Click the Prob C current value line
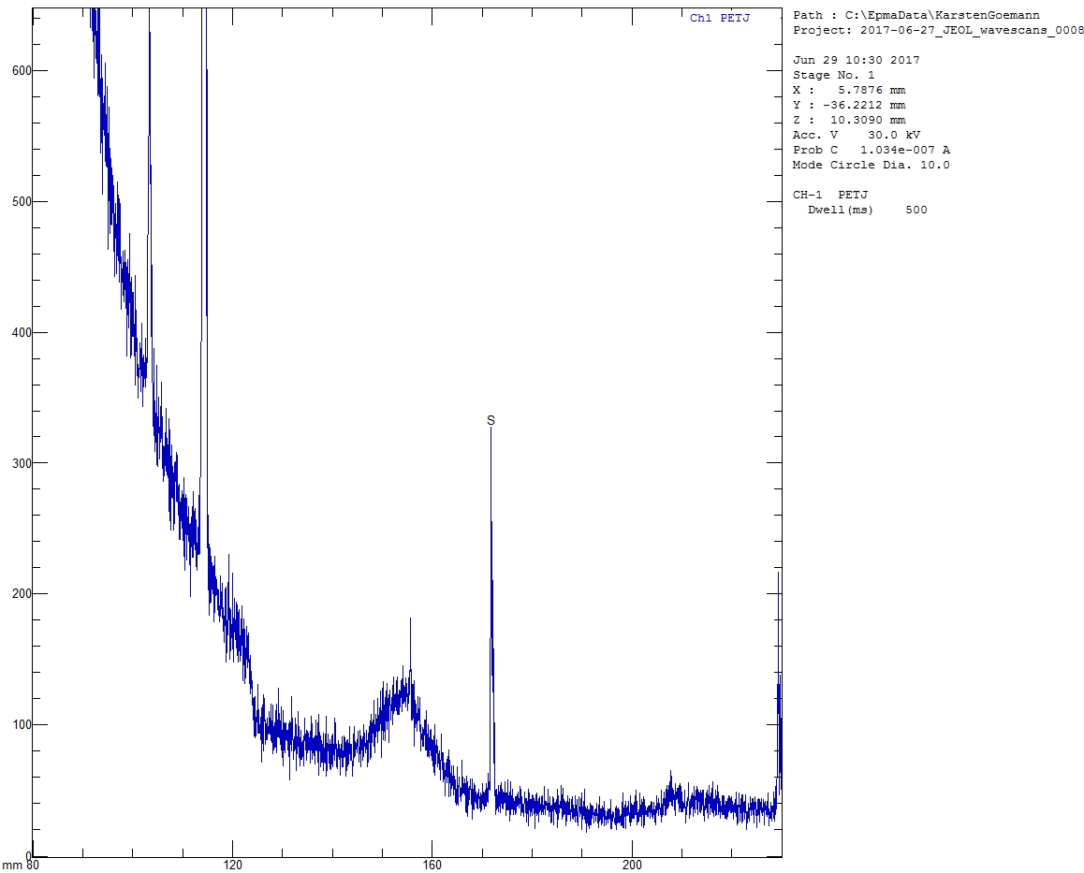 [871, 150]
